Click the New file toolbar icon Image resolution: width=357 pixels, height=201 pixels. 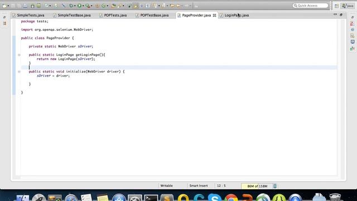coord(4,6)
